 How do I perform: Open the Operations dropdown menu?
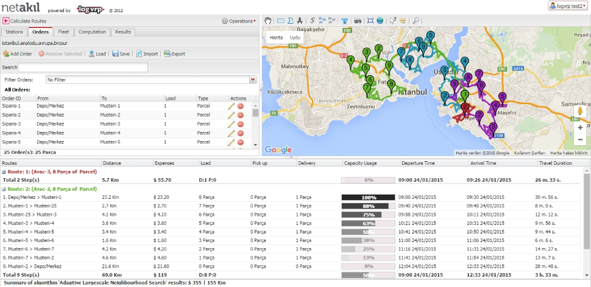(x=239, y=21)
